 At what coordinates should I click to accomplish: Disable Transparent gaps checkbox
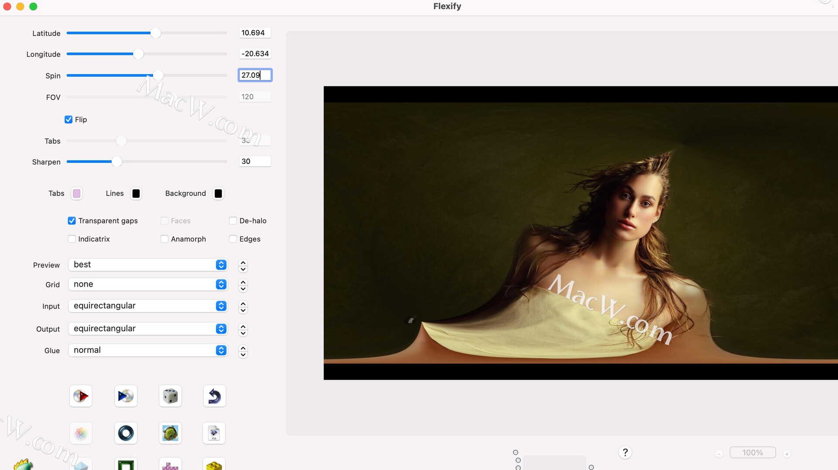click(x=72, y=221)
